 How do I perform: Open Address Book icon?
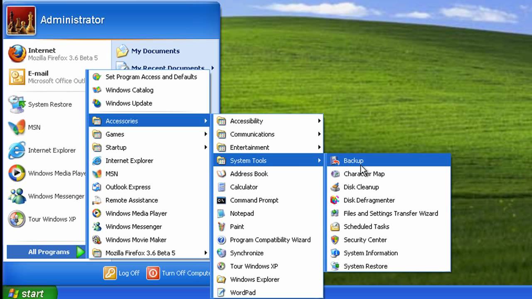222,174
